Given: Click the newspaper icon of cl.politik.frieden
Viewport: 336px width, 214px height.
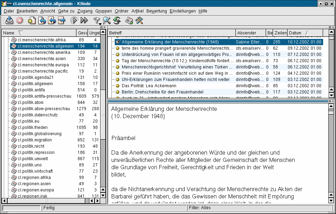Looking at the screenshot, I should point(14,127).
